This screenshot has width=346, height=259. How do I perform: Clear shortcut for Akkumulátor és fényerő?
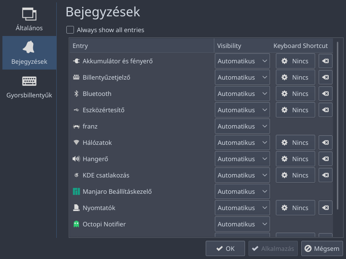tap(325, 61)
